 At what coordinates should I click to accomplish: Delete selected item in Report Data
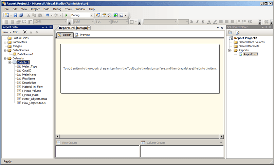[x=25, y=32]
